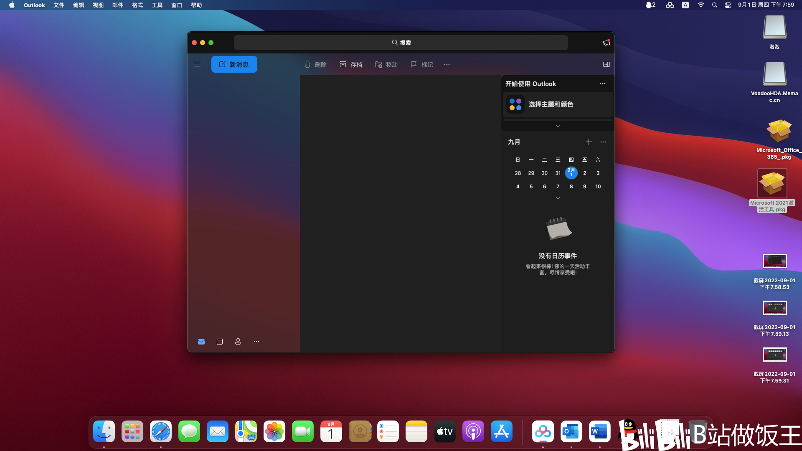Switch to Mail view icon
The height and width of the screenshot is (451, 802).
[201, 342]
